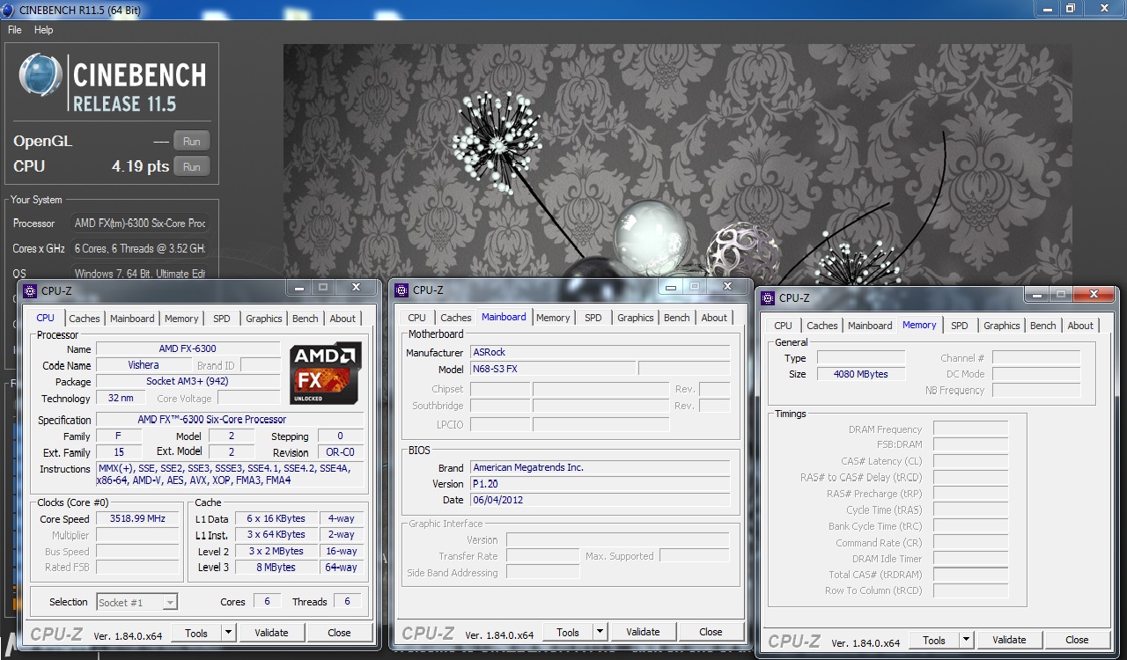
Task: Click Cinebench Processor AMD FX-6300 field
Action: click(141, 224)
